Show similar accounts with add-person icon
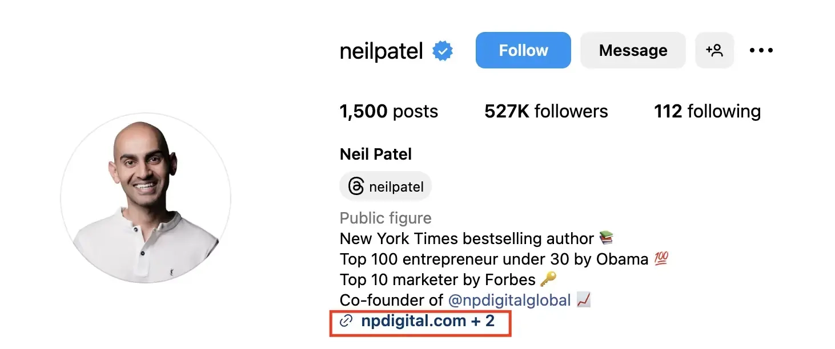Viewport: 835px width, 349px height. (714, 50)
